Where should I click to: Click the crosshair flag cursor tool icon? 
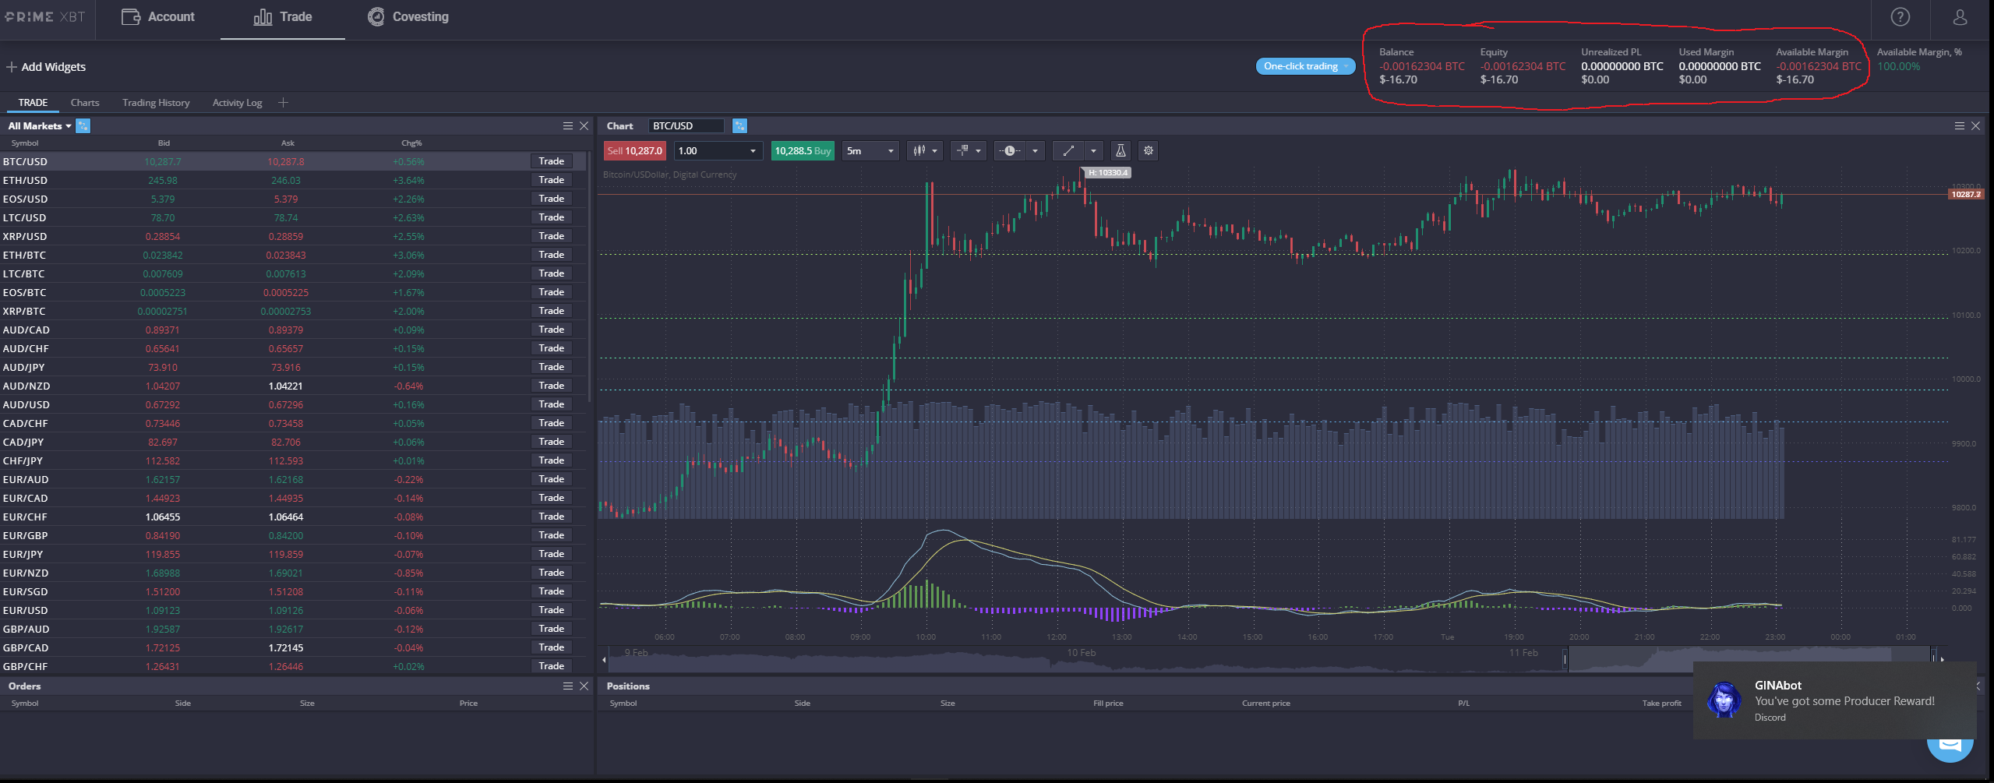pyautogui.click(x=963, y=151)
